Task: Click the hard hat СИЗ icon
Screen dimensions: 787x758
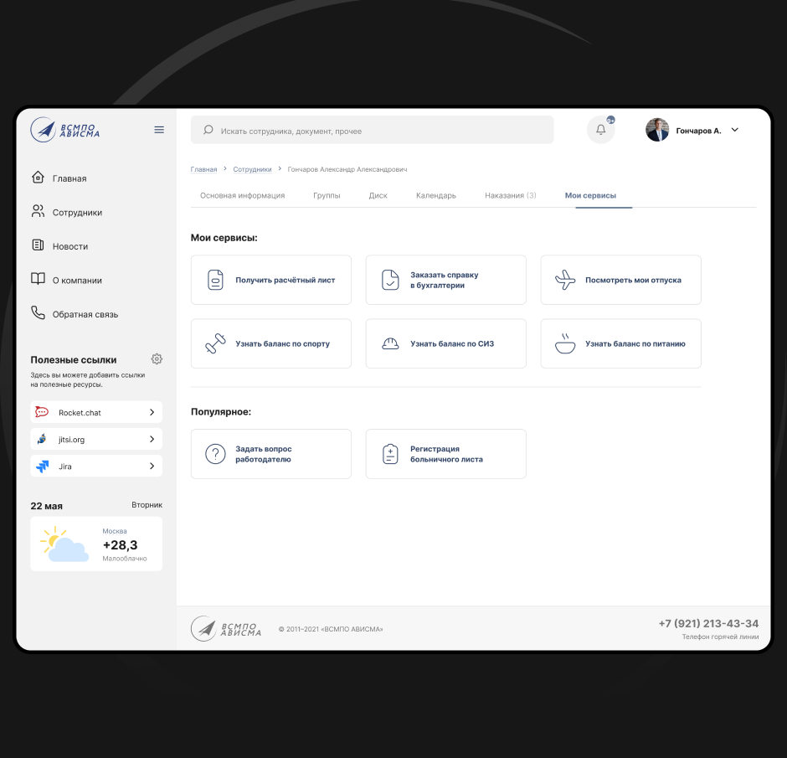Action: click(x=390, y=343)
